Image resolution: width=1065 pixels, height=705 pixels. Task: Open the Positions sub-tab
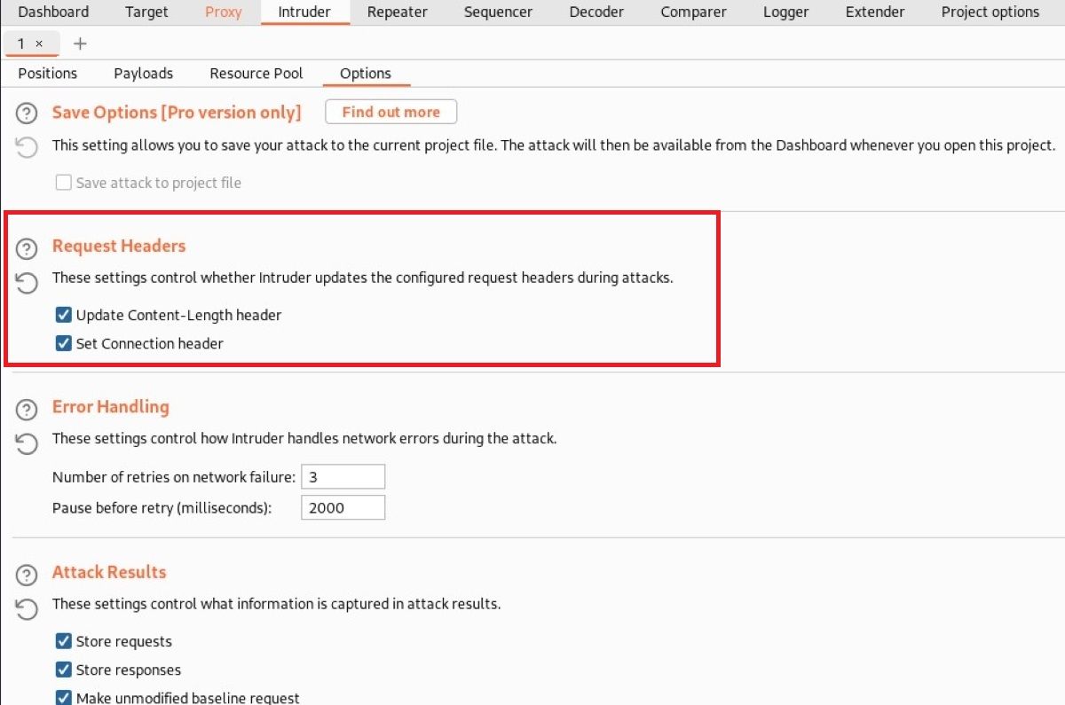48,74
